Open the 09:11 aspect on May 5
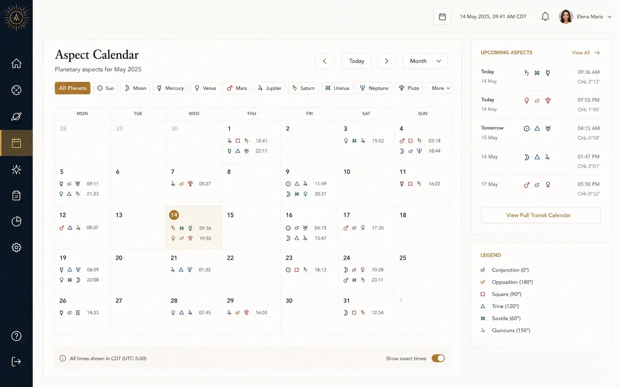The height and width of the screenshot is (387, 620). tap(79, 184)
